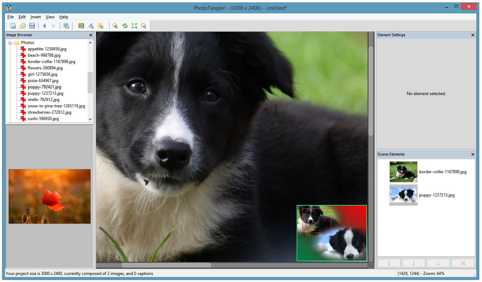This screenshot has width=482, height=282.
Task: Open the effects insertion tool
Action: pos(100,25)
